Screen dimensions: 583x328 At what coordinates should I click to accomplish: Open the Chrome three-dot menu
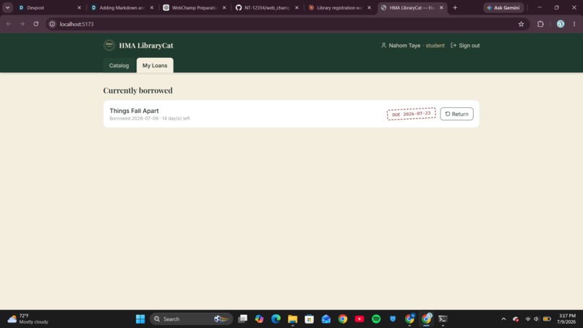click(x=574, y=24)
